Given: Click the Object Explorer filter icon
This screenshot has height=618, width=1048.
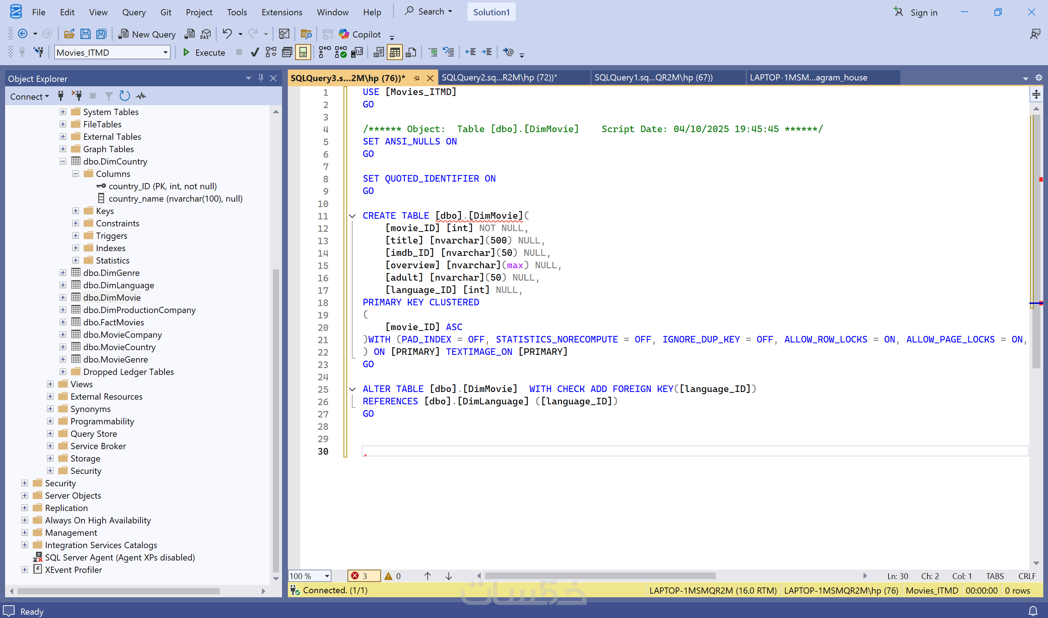Looking at the screenshot, I should coord(109,96).
